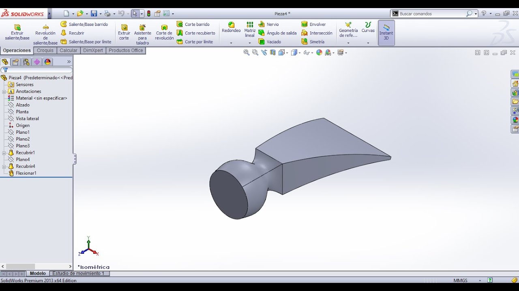Image resolution: width=519 pixels, height=291 pixels.
Task: Click the Buscar comandos search field
Action: point(432,14)
